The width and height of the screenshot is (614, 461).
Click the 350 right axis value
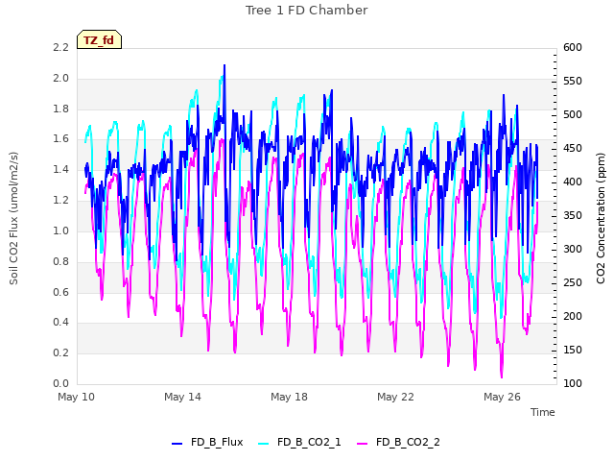coord(573,215)
